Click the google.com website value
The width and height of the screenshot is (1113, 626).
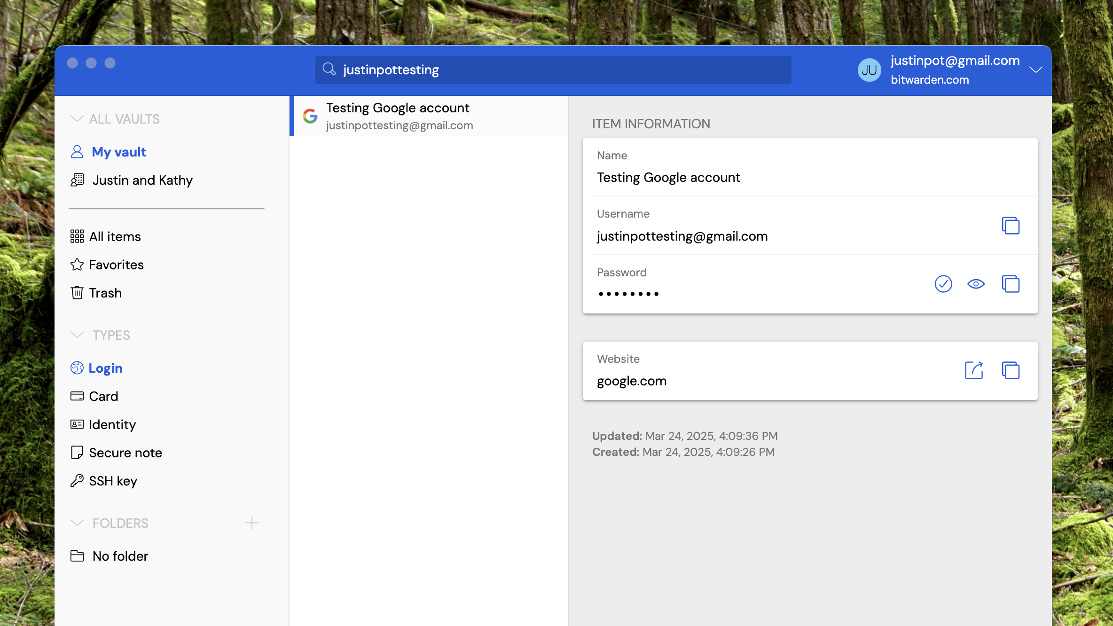tap(632, 381)
